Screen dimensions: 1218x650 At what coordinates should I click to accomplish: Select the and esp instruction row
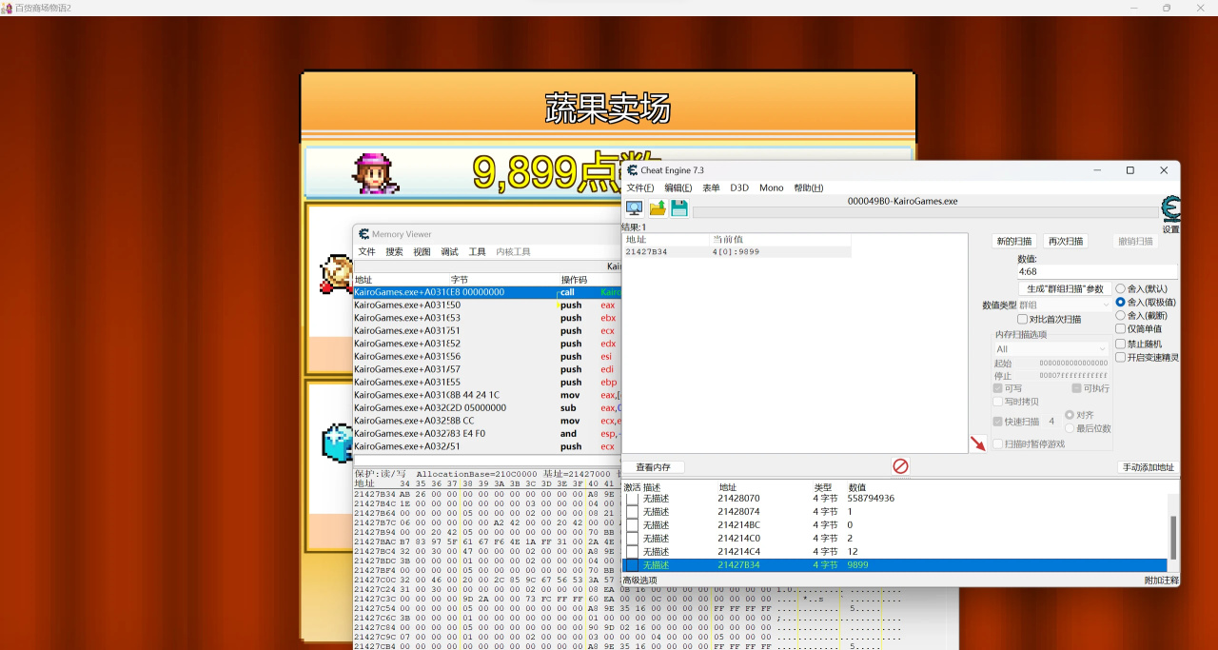click(x=486, y=433)
